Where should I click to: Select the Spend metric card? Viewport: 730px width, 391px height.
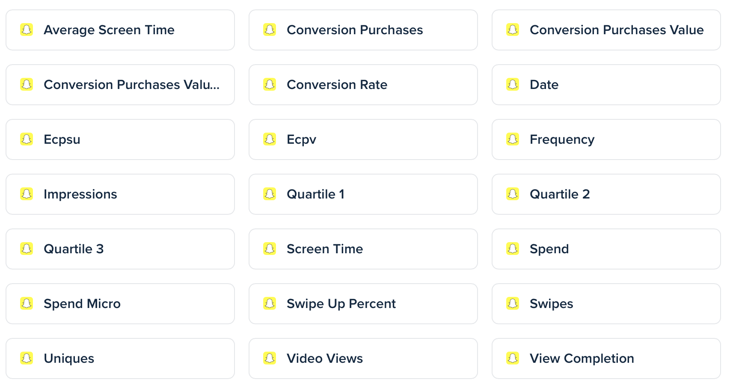[606, 249]
